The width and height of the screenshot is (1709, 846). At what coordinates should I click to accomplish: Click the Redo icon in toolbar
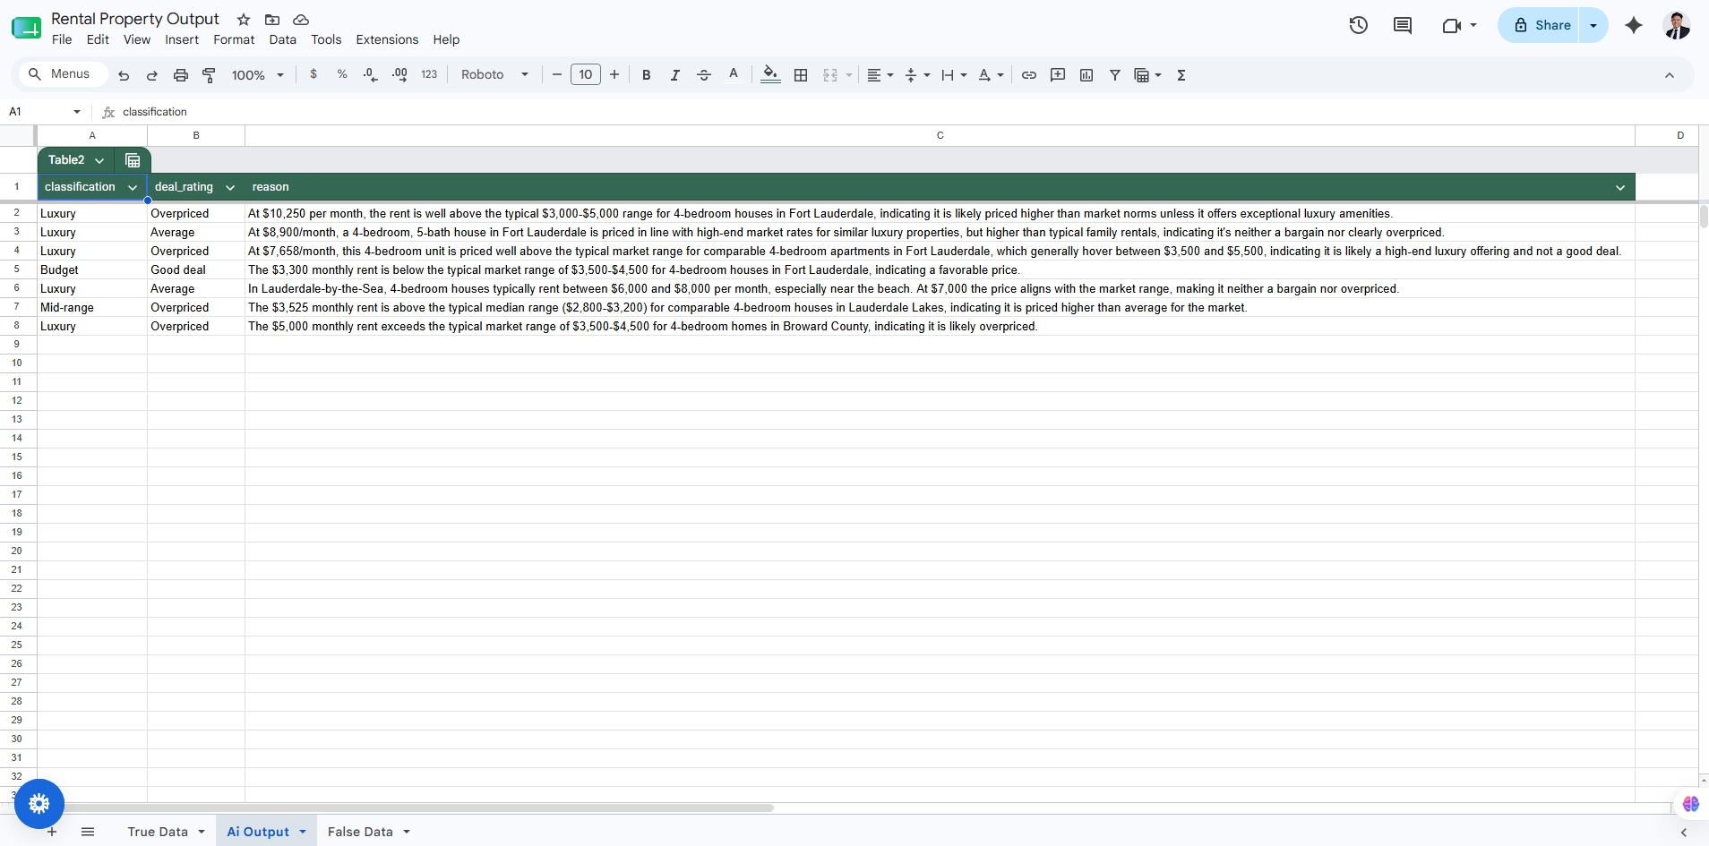coord(152,75)
